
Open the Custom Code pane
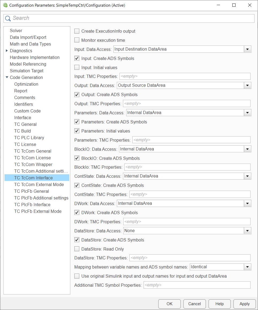click(x=28, y=111)
